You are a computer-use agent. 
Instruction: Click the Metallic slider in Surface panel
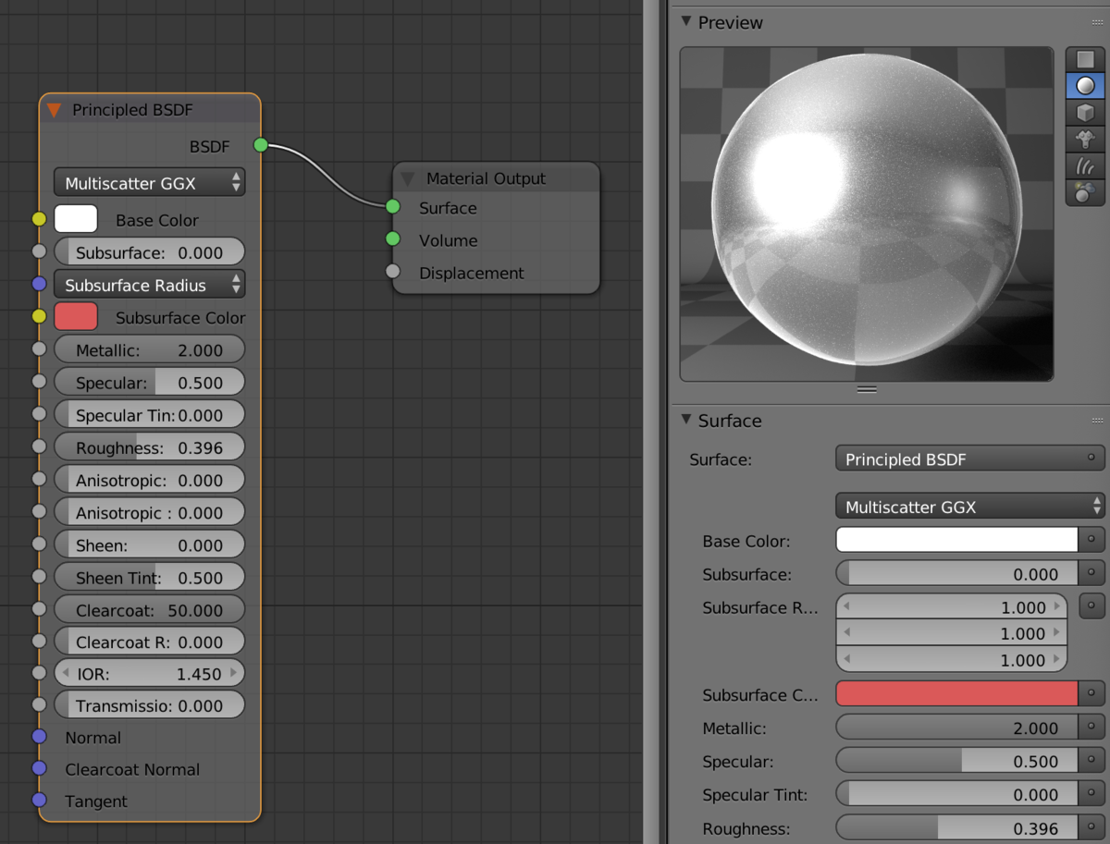(956, 728)
